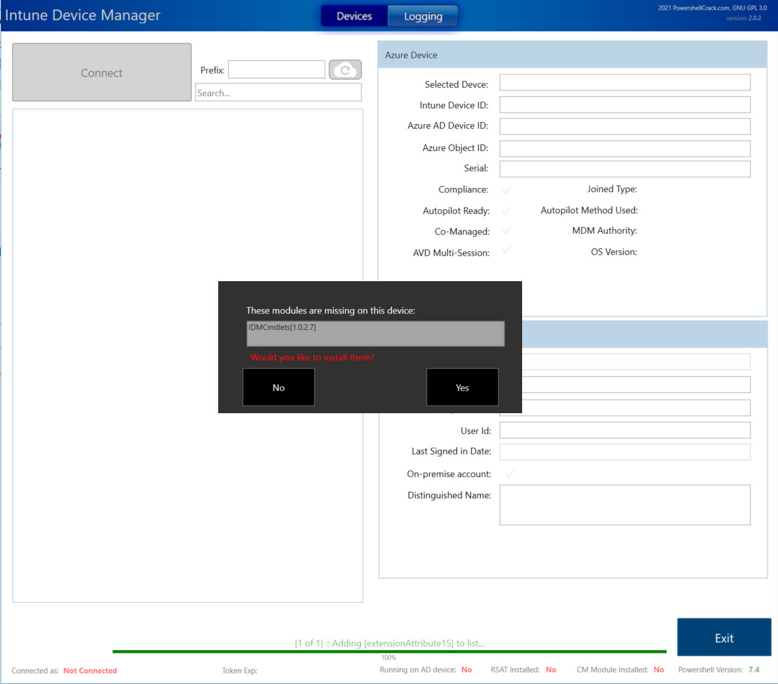Toggle the Compliance checkmark

click(x=507, y=190)
